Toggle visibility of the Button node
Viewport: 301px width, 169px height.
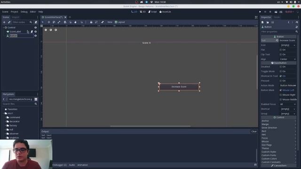point(36,36)
